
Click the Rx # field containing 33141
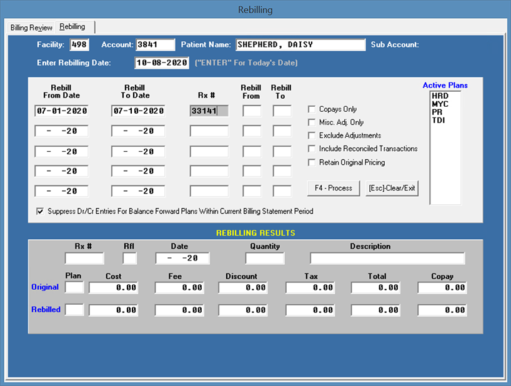tap(209, 111)
